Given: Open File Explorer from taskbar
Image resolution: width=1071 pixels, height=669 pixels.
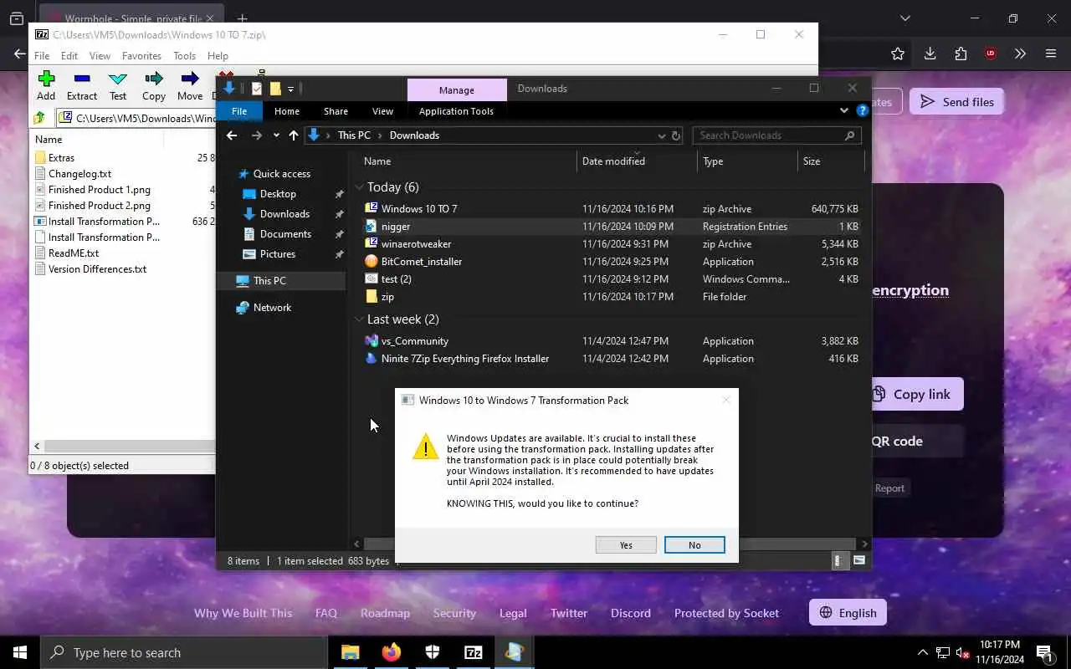Looking at the screenshot, I should pos(350,652).
